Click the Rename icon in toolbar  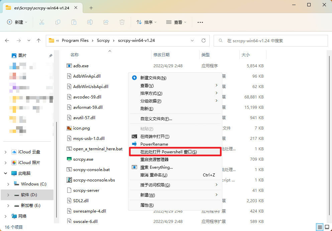[x=90, y=22]
